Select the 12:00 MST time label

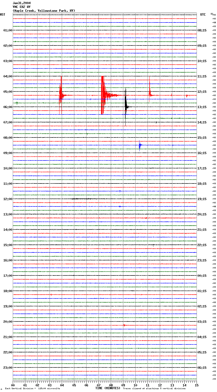coord(8,199)
